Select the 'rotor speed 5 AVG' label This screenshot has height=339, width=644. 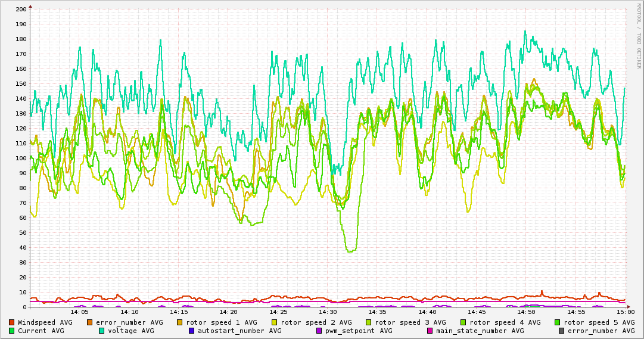click(599, 323)
